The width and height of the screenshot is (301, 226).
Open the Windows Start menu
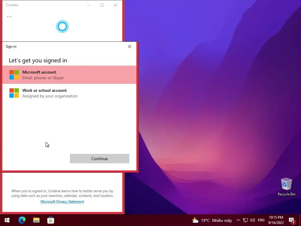pos(7,220)
